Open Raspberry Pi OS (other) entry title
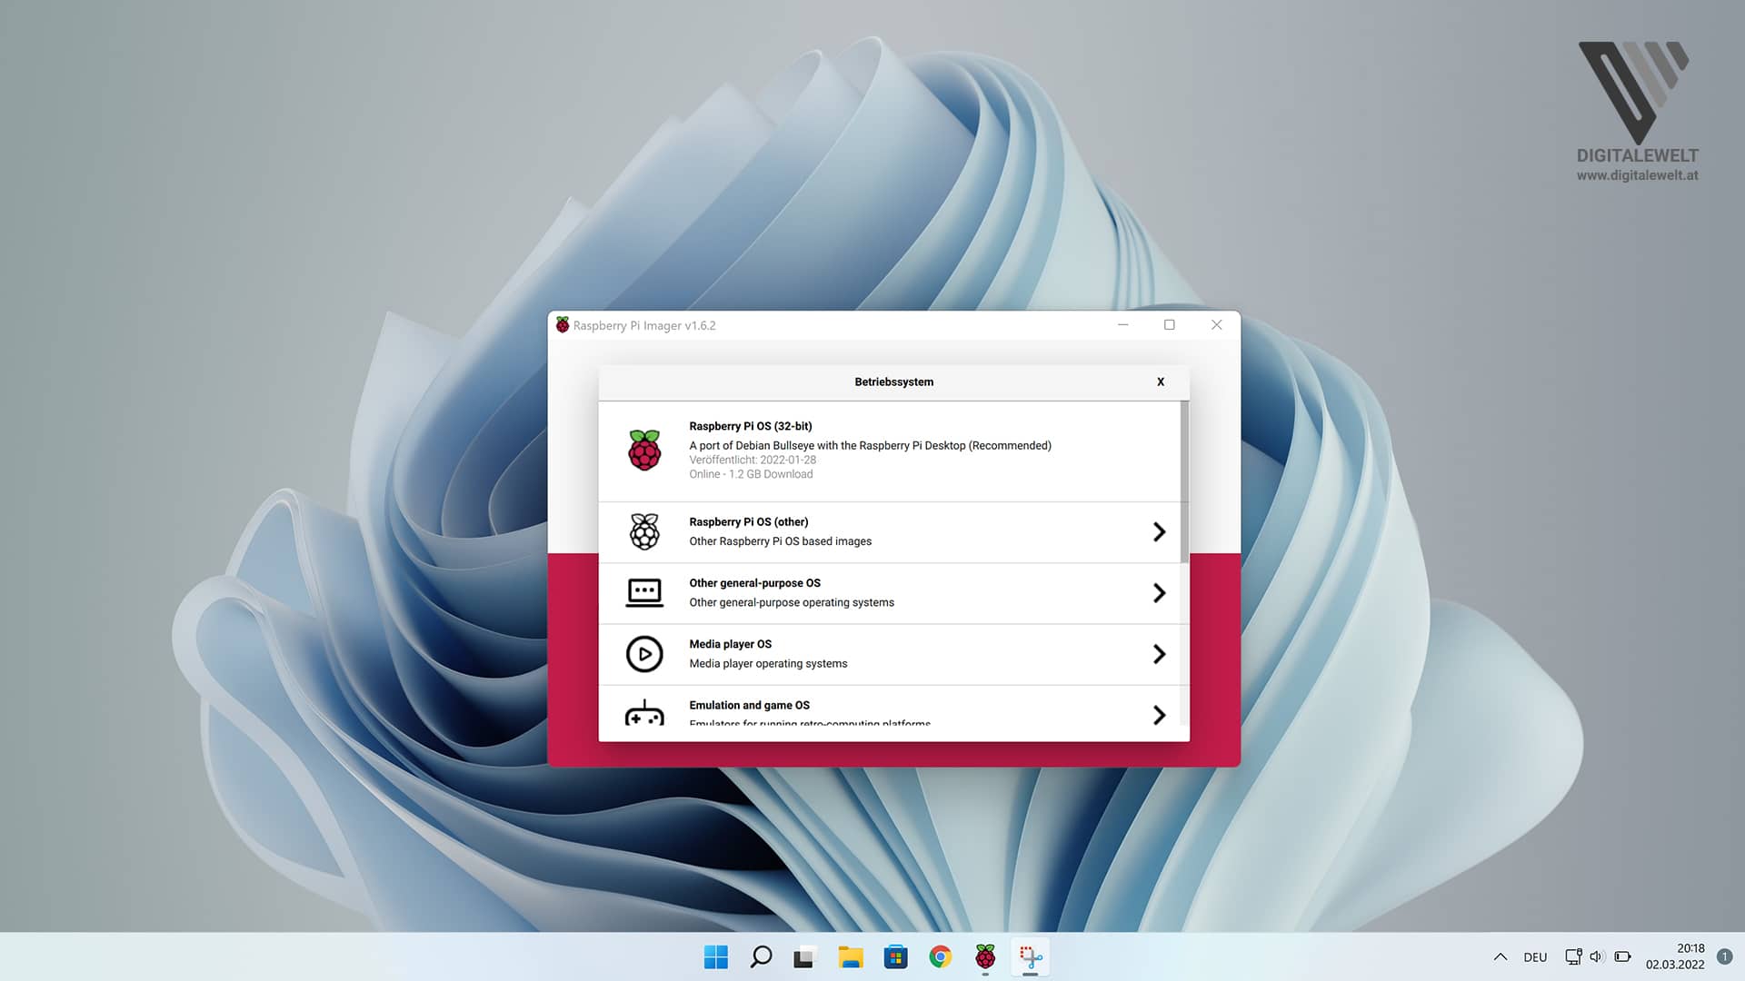Screen dimensions: 1745x981 (749, 522)
